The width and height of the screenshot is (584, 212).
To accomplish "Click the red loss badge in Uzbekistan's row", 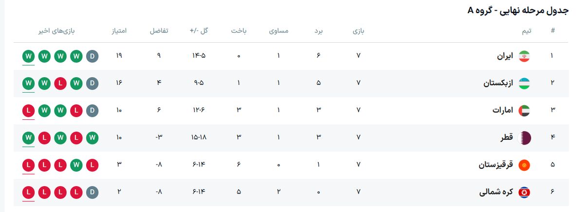I will coord(60,83).
